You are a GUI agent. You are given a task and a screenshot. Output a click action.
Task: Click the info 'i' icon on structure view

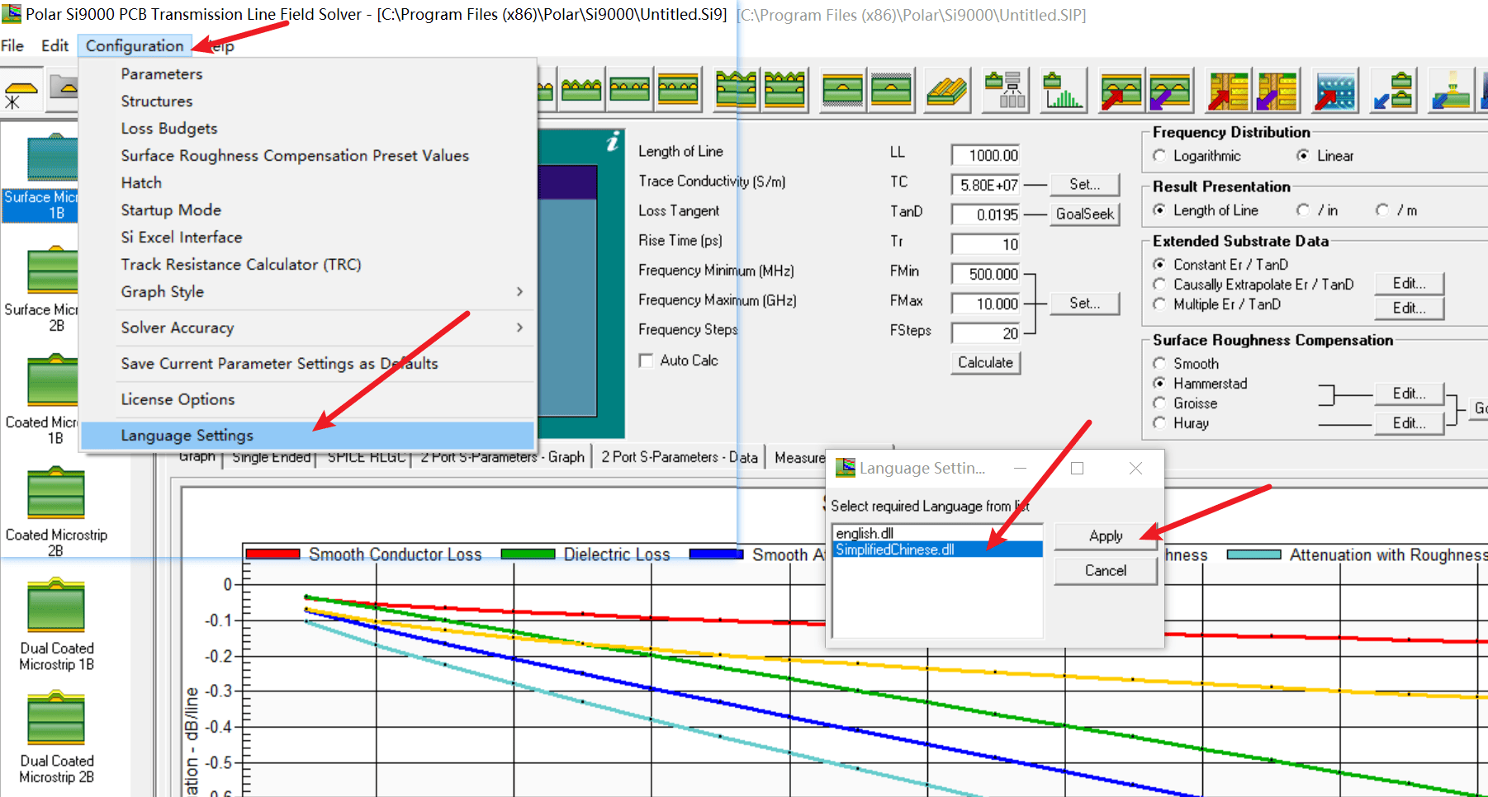click(613, 142)
